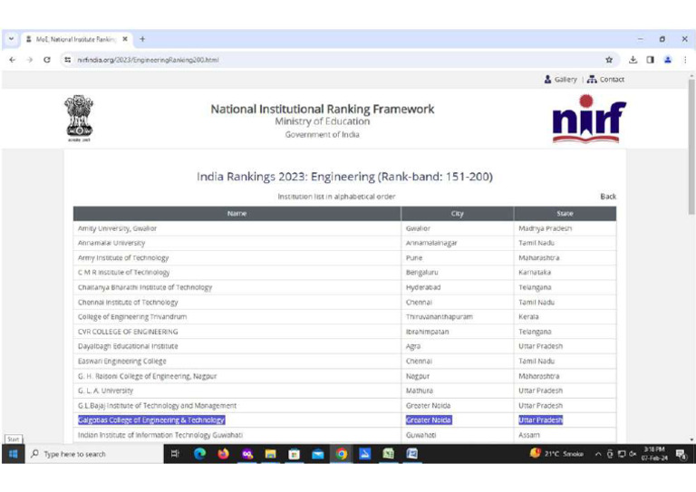This screenshot has height=492, width=696.
Task: Reload the NIRF page
Action: [x=46, y=60]
